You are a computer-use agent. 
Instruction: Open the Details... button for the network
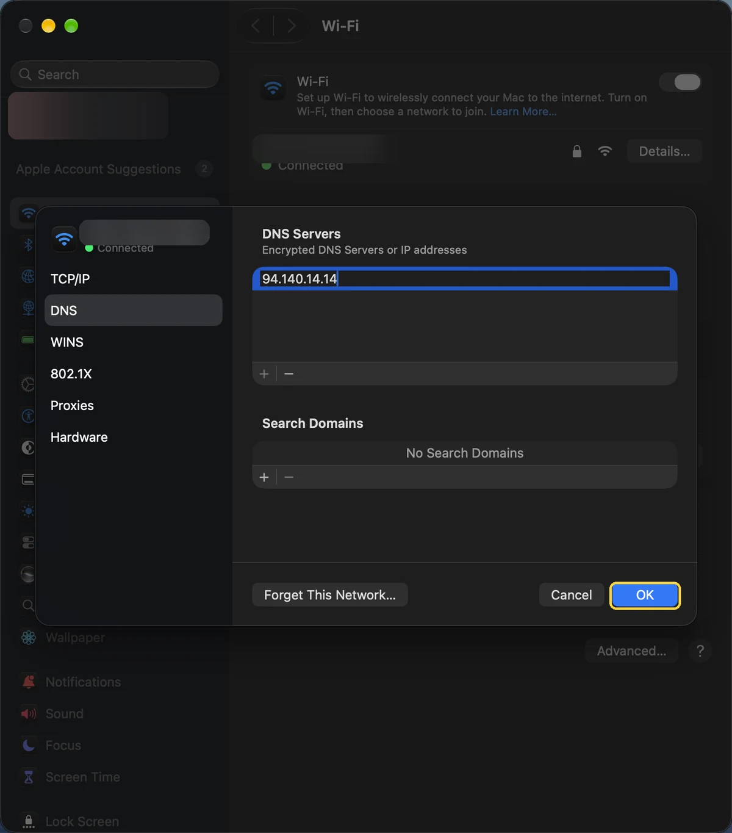[x=664, y=151]
